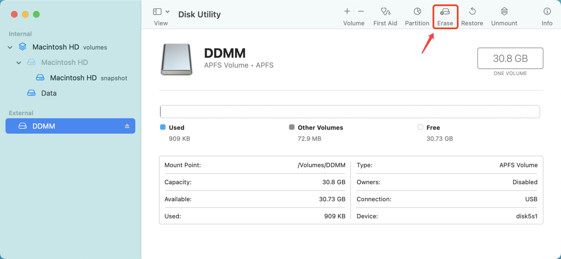This screenshot has height=259, width=561.
Task: Click the Used space legend marker
Action: [x=163, y=127]
